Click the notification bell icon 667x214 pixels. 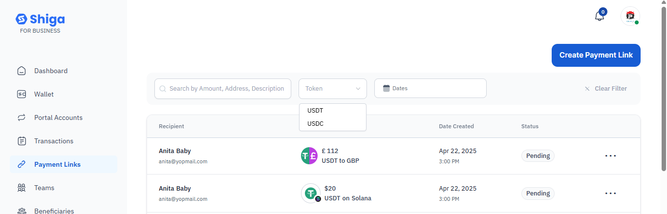point(600,16)
